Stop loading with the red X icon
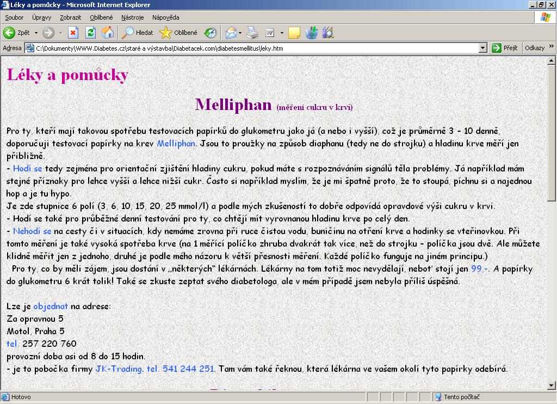557x404 pixels. (x=73, y=33)
